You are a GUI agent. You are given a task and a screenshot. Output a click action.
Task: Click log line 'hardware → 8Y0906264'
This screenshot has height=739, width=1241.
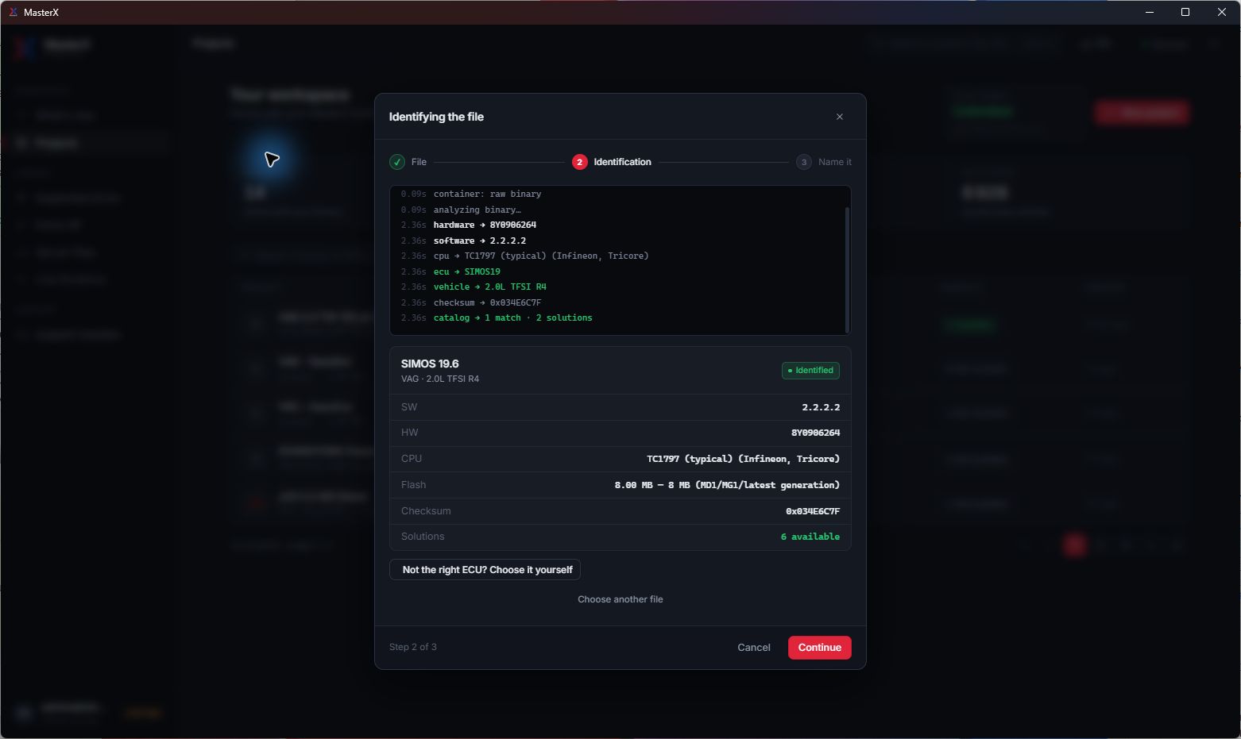click(485, 225)
